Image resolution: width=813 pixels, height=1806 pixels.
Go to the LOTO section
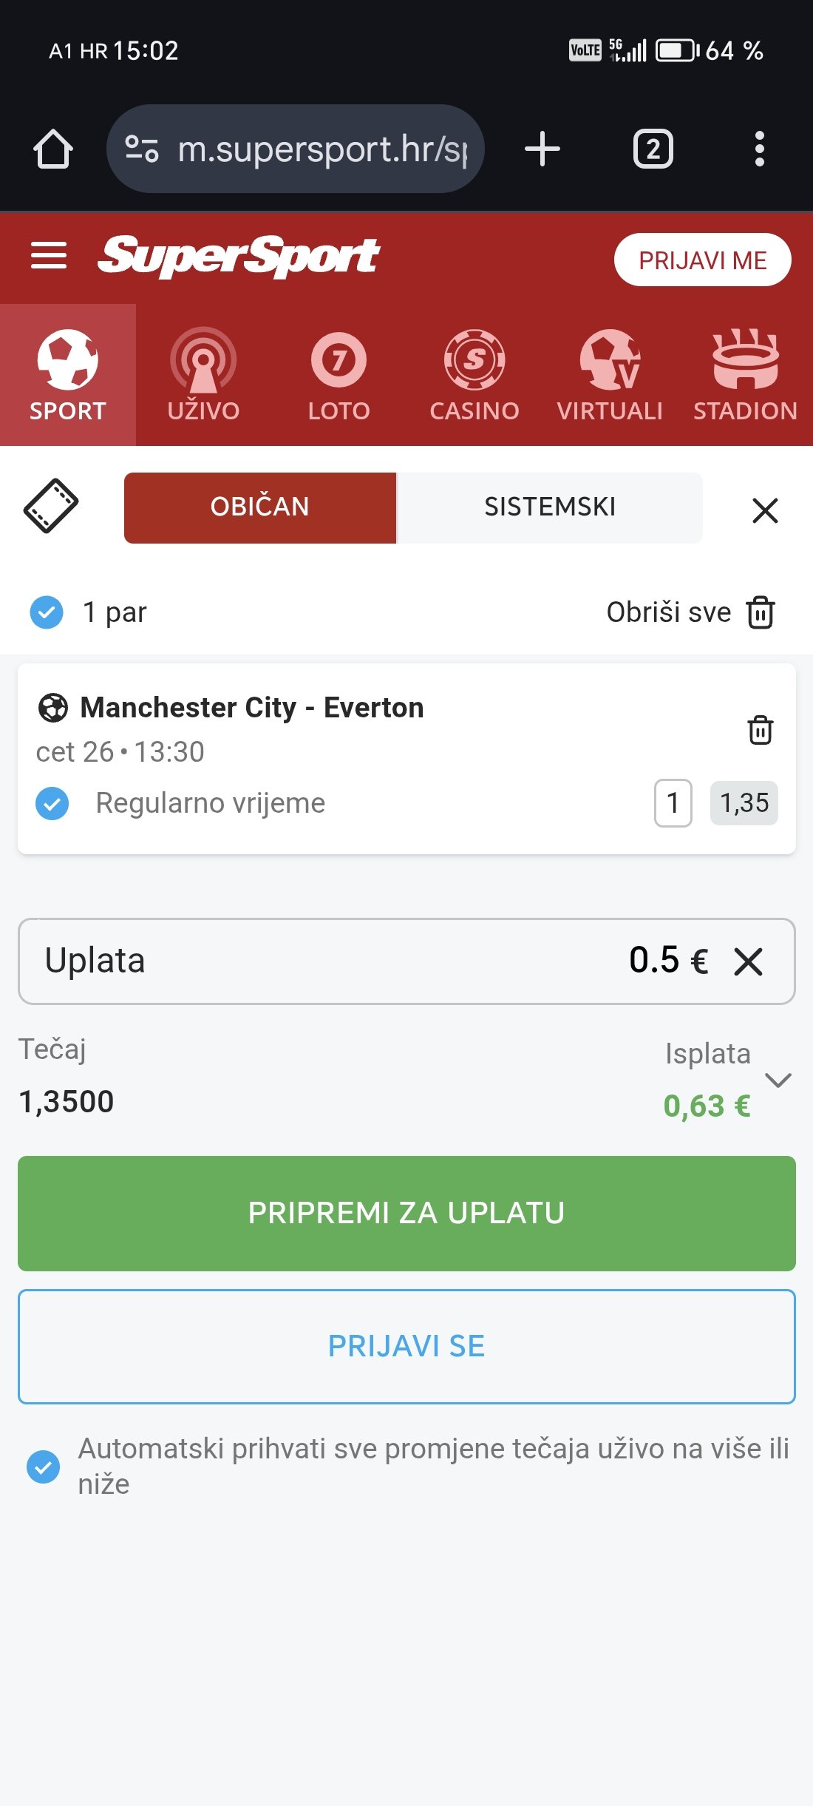coord(339,375)
